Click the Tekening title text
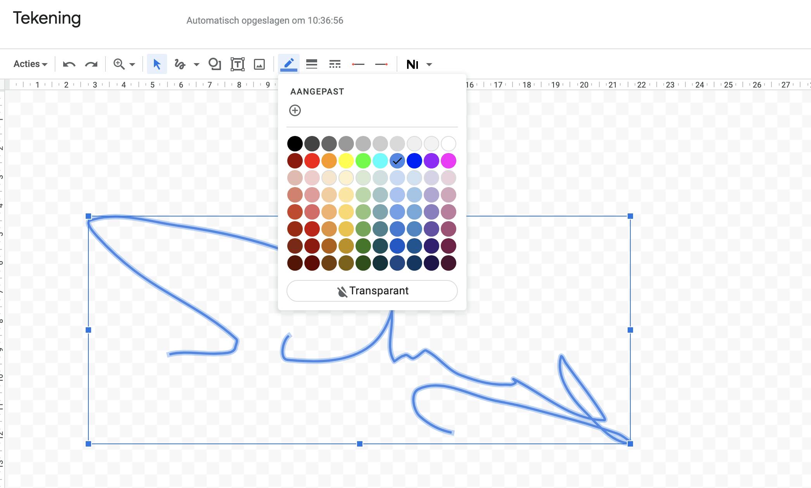 47,18
